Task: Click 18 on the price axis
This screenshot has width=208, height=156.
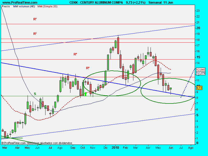Action: tap(198, 40)
